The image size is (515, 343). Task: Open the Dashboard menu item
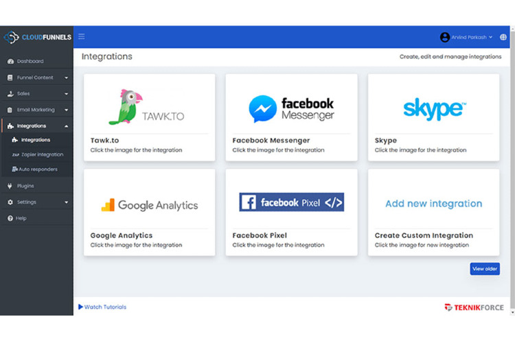pyautogui.click(x=37, y=61)
